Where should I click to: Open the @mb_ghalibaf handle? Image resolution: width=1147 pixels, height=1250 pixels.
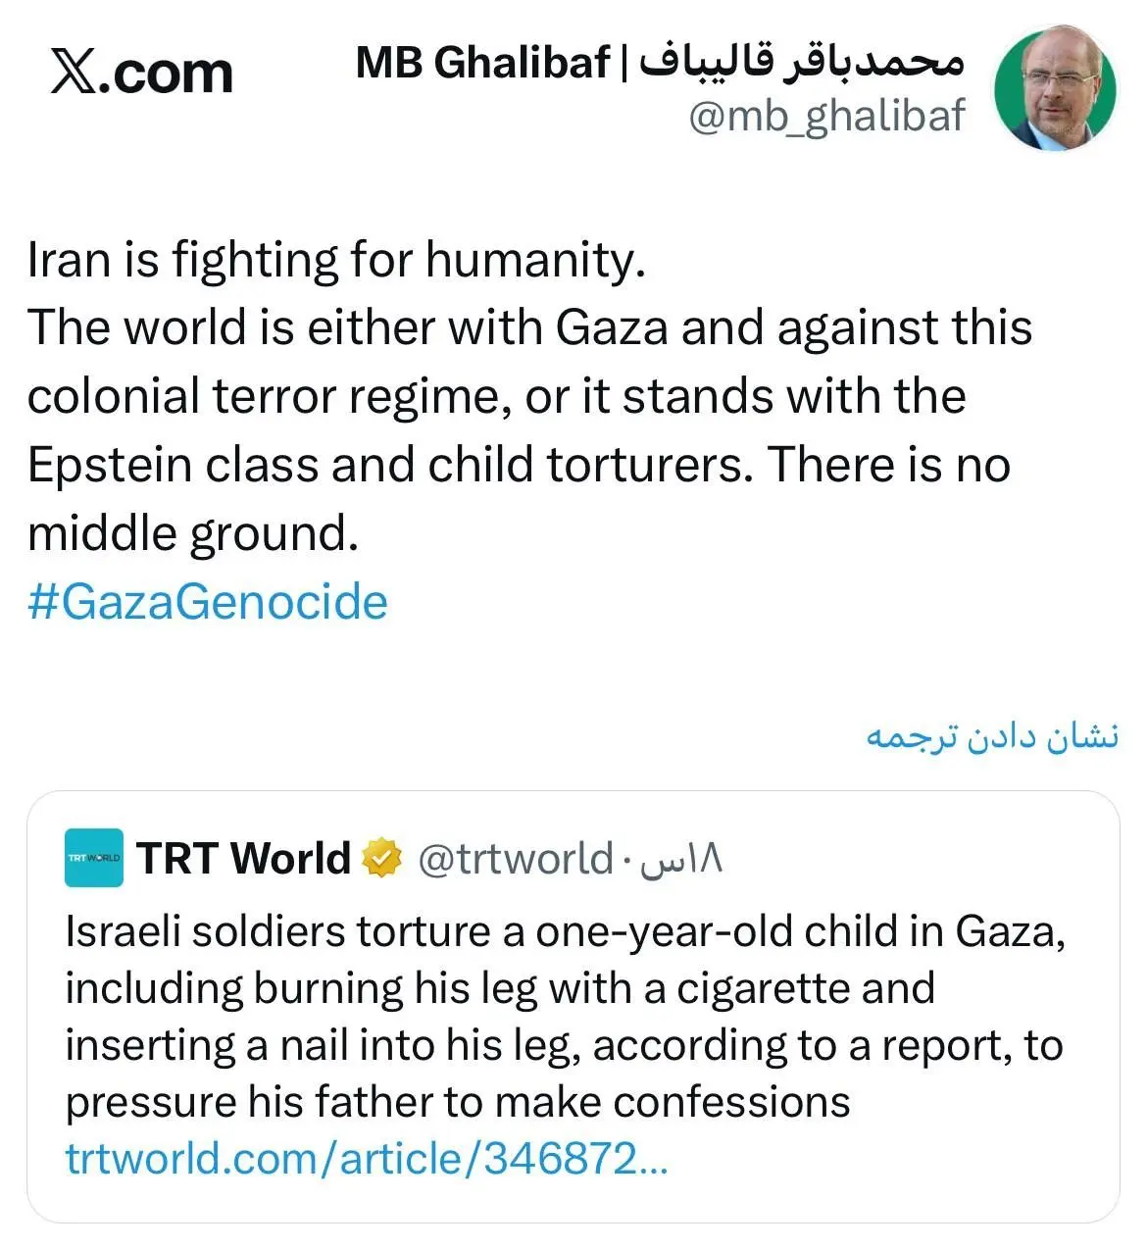tap(826, 117)
